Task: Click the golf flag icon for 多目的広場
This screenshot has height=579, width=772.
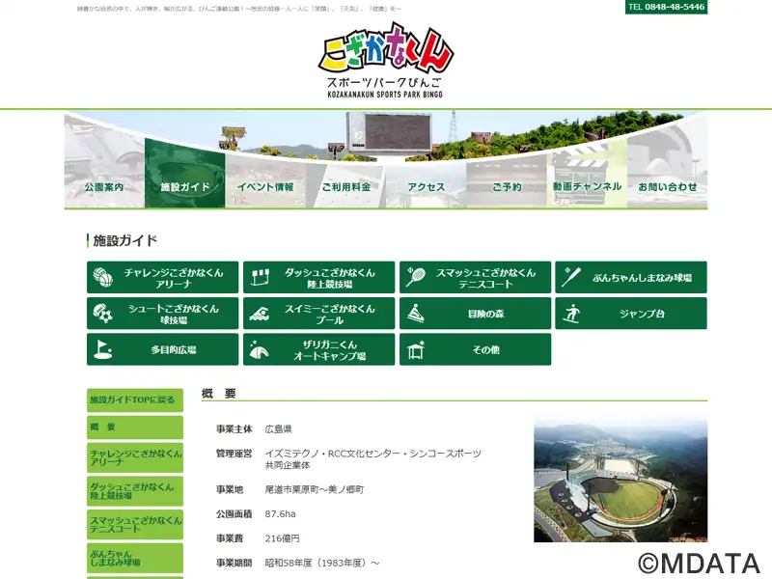Action: [x=103, y=349]
